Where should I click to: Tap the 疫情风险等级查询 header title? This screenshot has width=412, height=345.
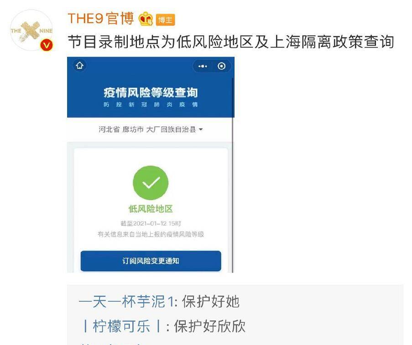coord(151,93)
